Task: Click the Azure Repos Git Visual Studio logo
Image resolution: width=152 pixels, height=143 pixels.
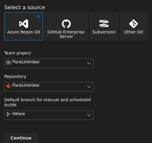Action: click(x=24, y=24)
